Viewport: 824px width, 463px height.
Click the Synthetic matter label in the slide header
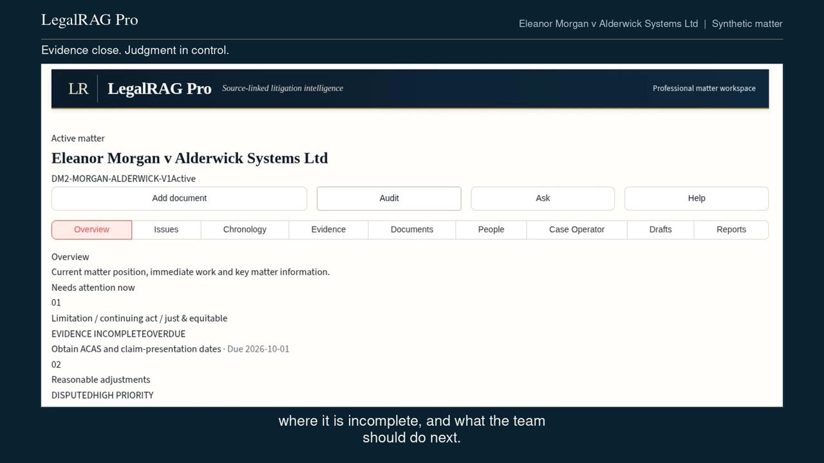[747, 24]
